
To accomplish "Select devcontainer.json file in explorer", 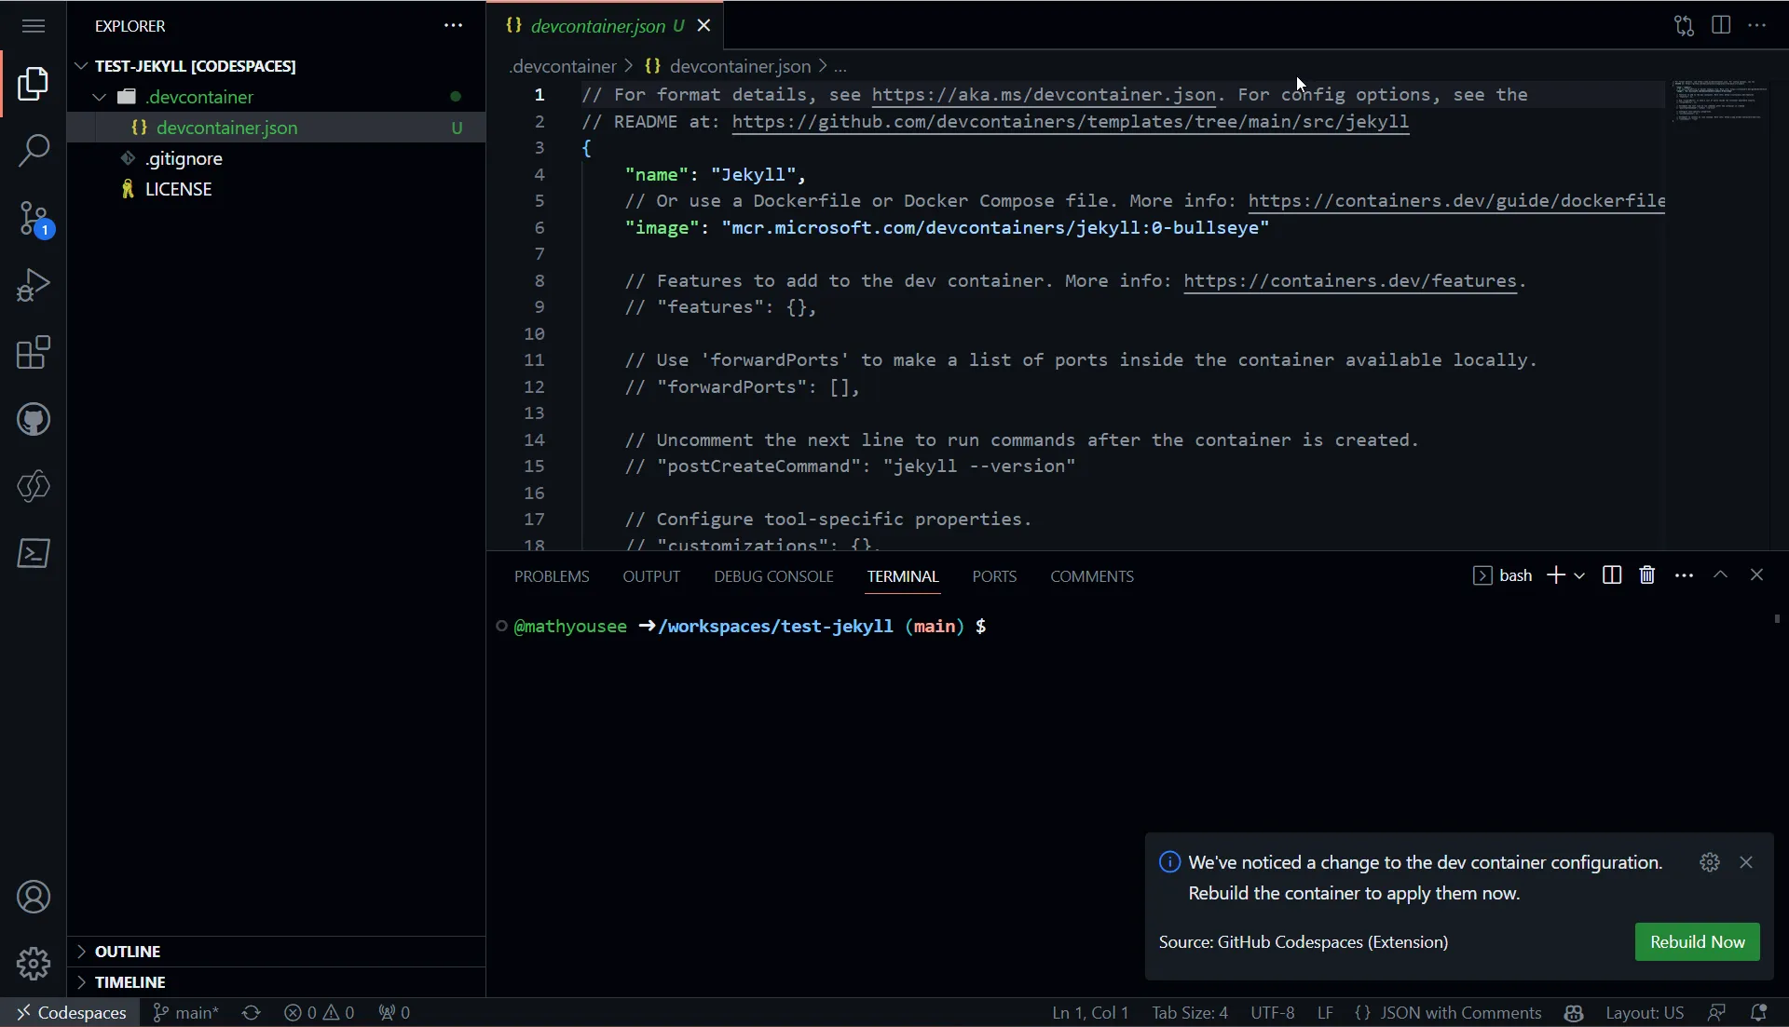I will click(226, 127).
